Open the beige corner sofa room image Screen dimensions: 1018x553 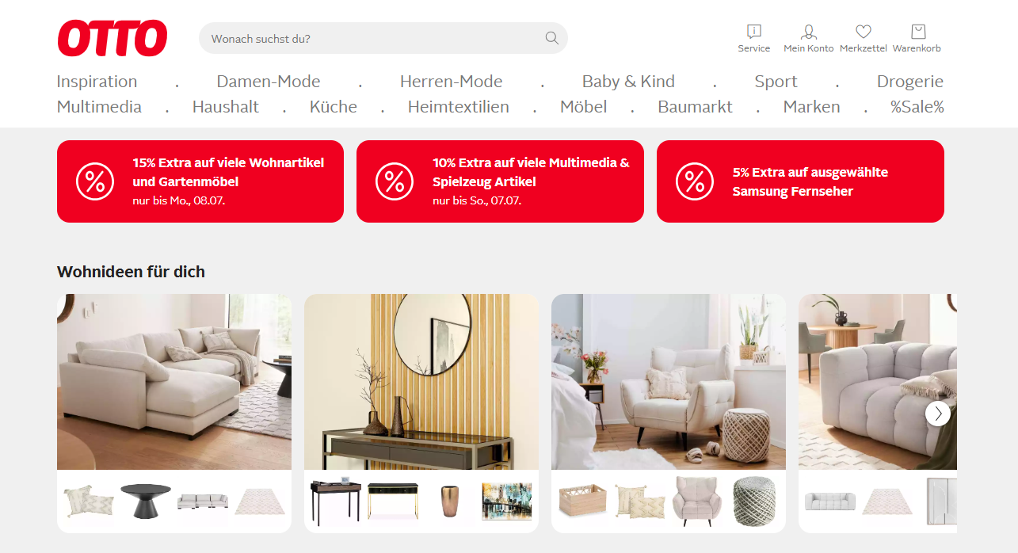174,382
